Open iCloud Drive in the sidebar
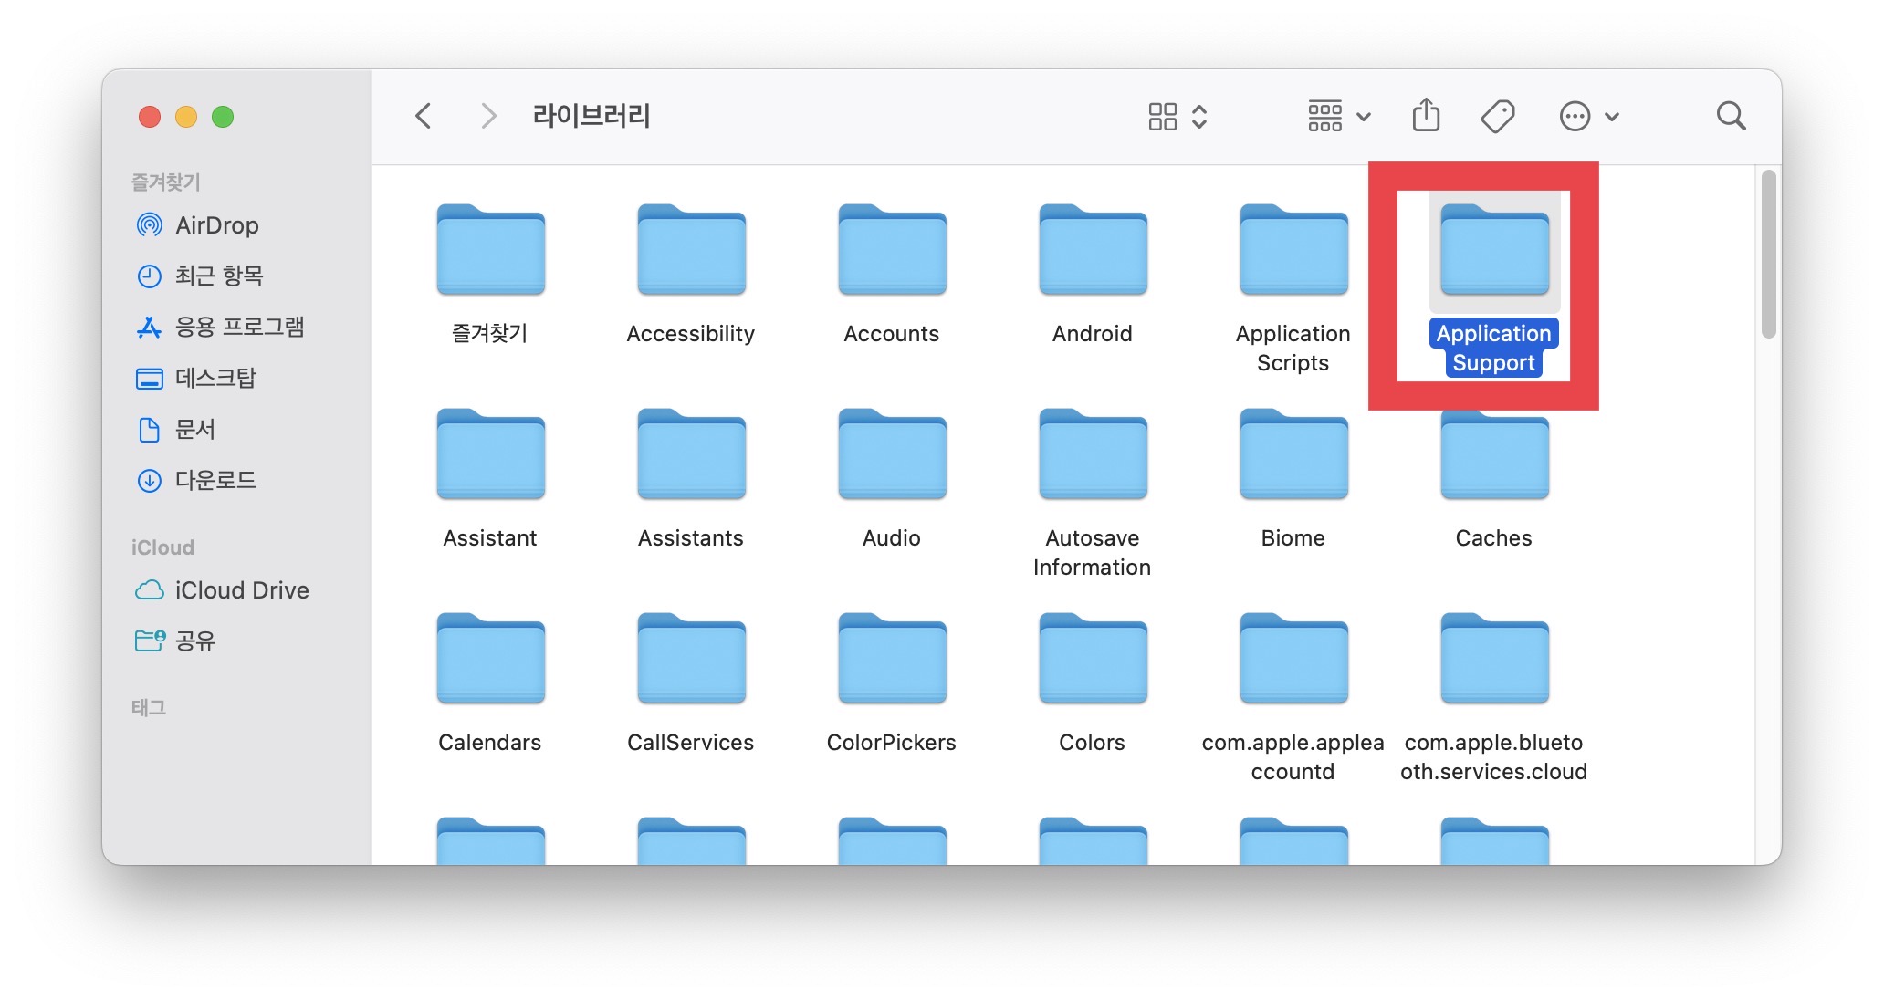The image size is (1884, 1000). click(241, 590)
